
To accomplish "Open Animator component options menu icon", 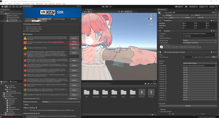I will coord(216,31).
